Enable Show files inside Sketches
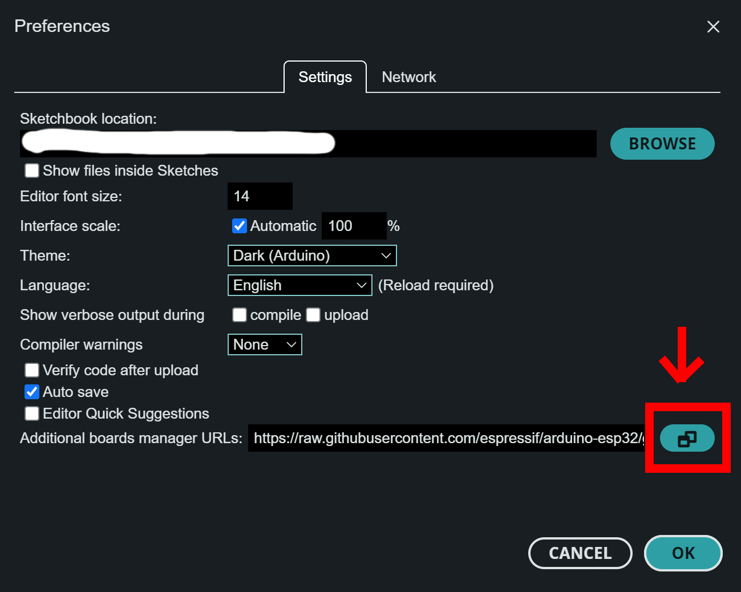Viewport: 741px width, 592px height. 32,171
